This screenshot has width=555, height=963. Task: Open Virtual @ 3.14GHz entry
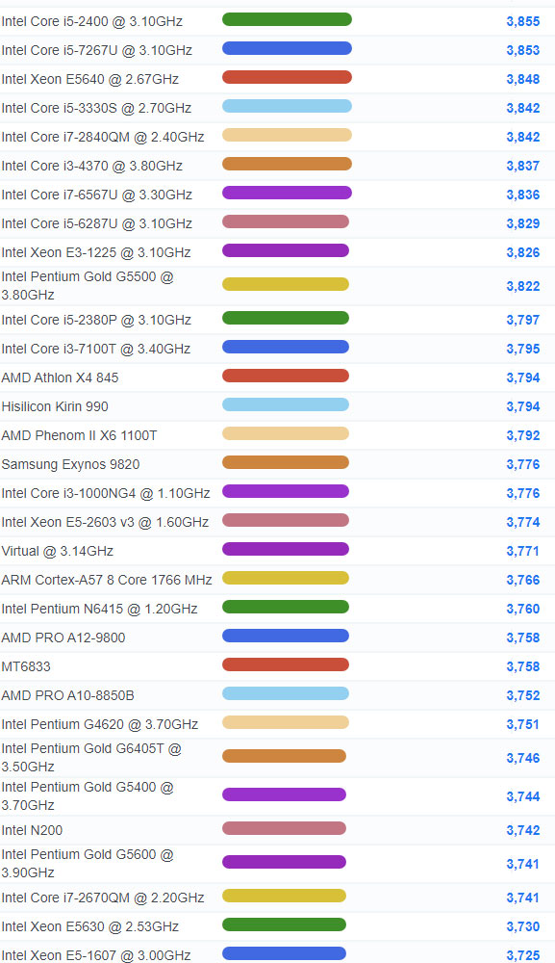point(57,551)
